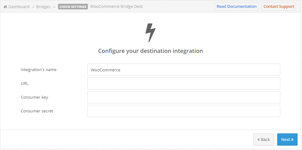This screenshot has height=150, width=302.
Task: Go to the Bridges breadcrumb
Action: (43, 7)
